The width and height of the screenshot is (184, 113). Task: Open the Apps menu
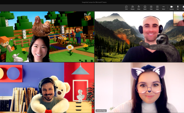point(157,8)
